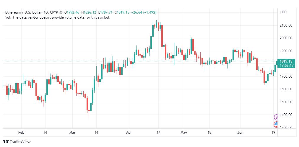Click the +26.64 (+1.49%) change value
This screenshot has height=147, width=299.
coord(144,12)
